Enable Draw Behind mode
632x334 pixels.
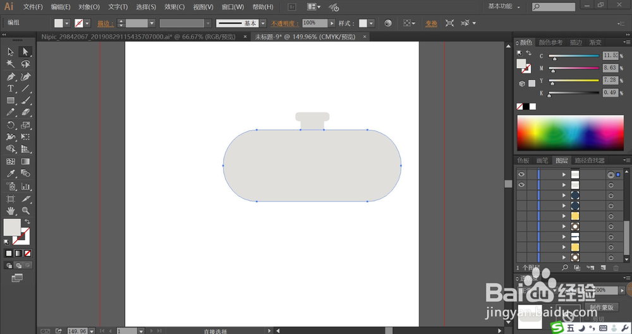18,265
